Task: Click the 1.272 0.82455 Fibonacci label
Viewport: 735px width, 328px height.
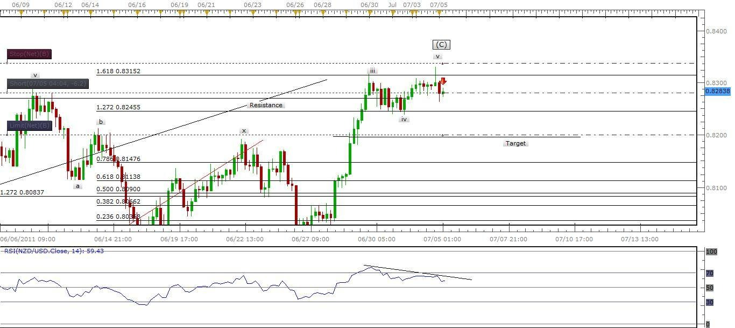Action: (x=118, y=108)
